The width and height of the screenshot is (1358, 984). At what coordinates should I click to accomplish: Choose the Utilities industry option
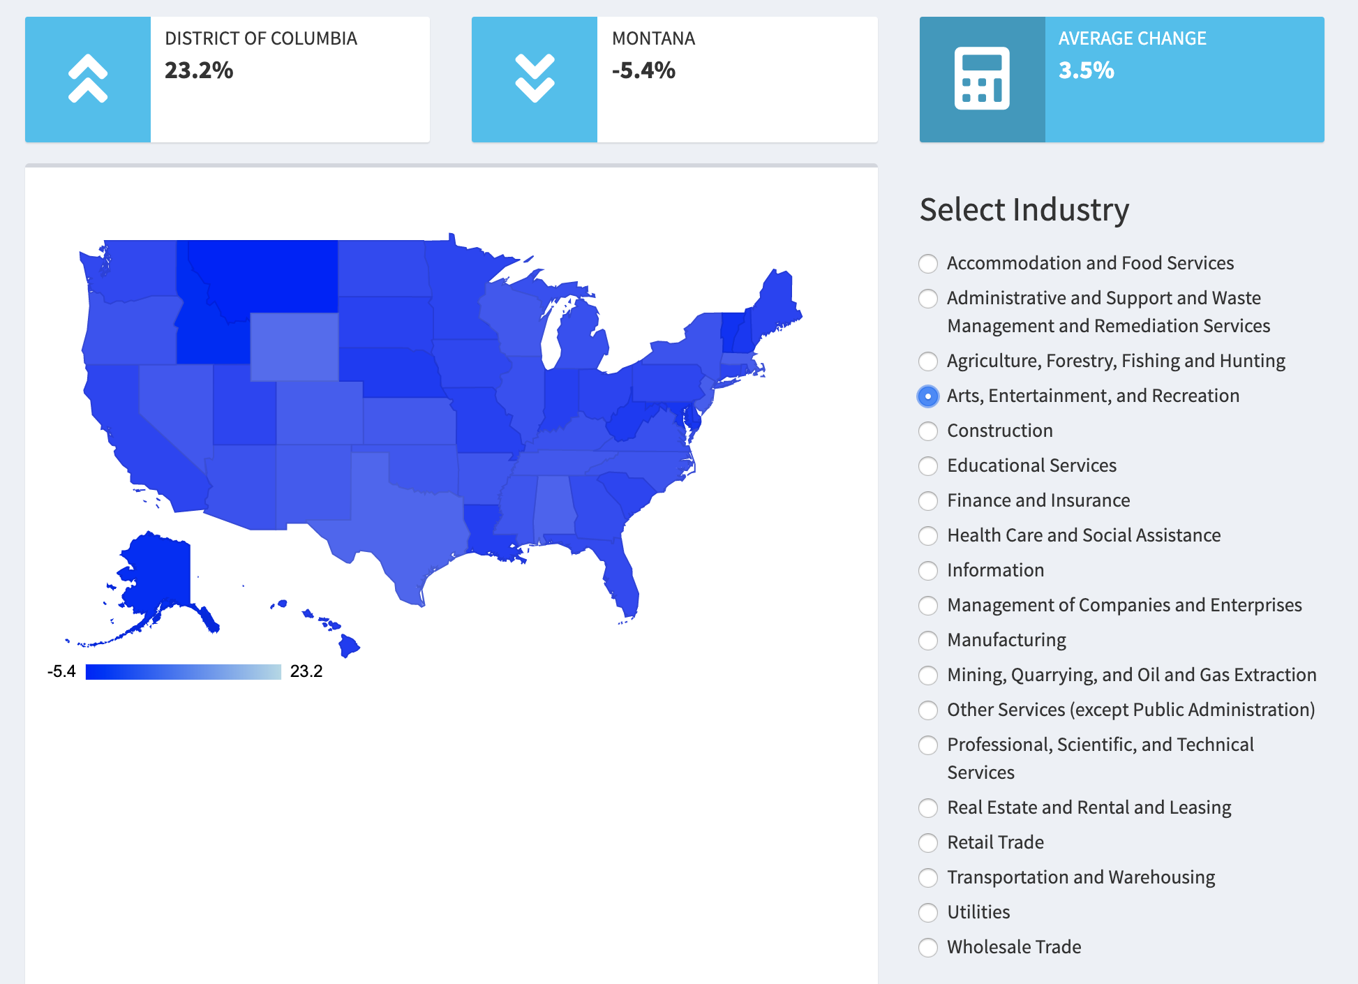click(928, 913)
